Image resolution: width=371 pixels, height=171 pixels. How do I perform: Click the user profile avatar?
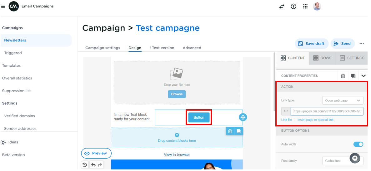317,6
